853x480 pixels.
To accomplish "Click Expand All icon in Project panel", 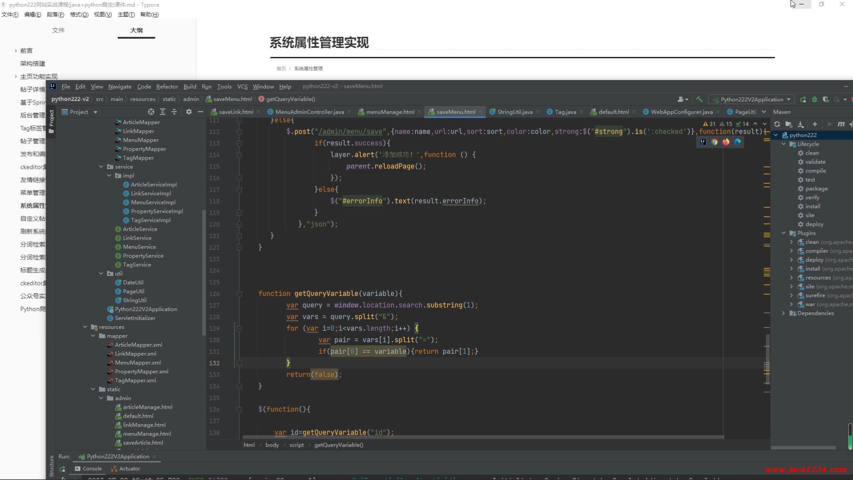I will click(x=163, y=112).
